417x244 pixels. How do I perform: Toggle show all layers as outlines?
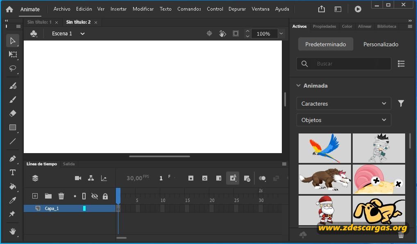coord(84,196)
